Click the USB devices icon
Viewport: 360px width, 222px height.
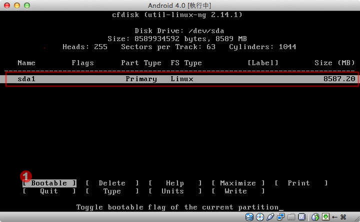[x=270, y=217]
